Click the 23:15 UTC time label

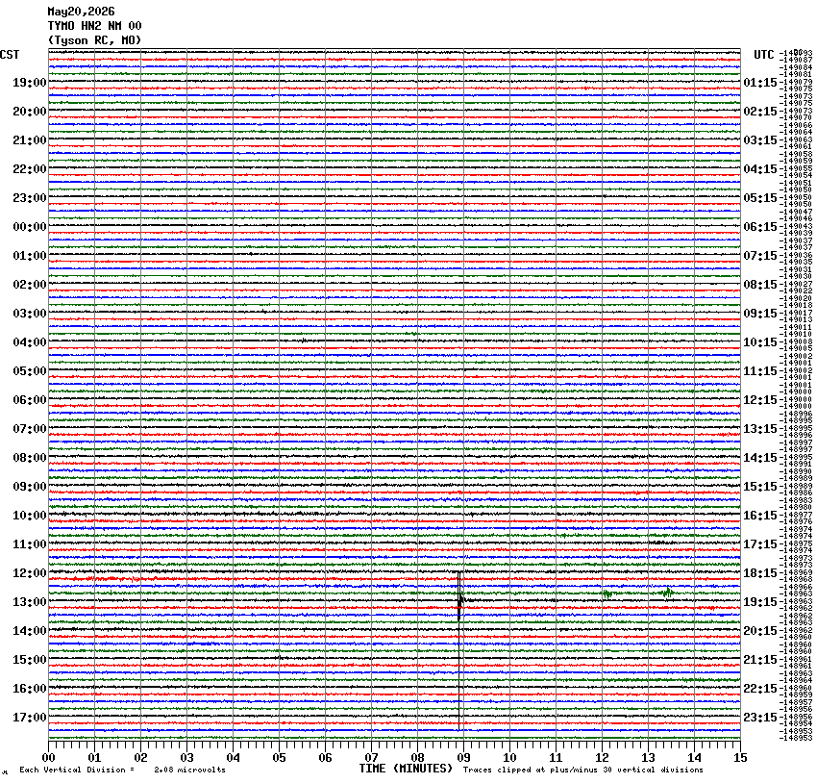(760, 718)
